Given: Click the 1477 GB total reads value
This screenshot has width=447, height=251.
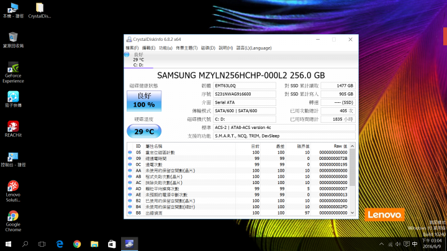Looking at the screenshot, I should point(338,86).
